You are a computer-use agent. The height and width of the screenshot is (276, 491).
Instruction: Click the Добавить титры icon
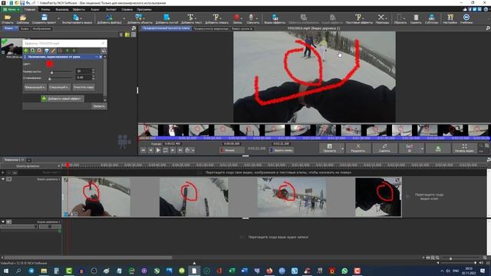tap(216, 18)
